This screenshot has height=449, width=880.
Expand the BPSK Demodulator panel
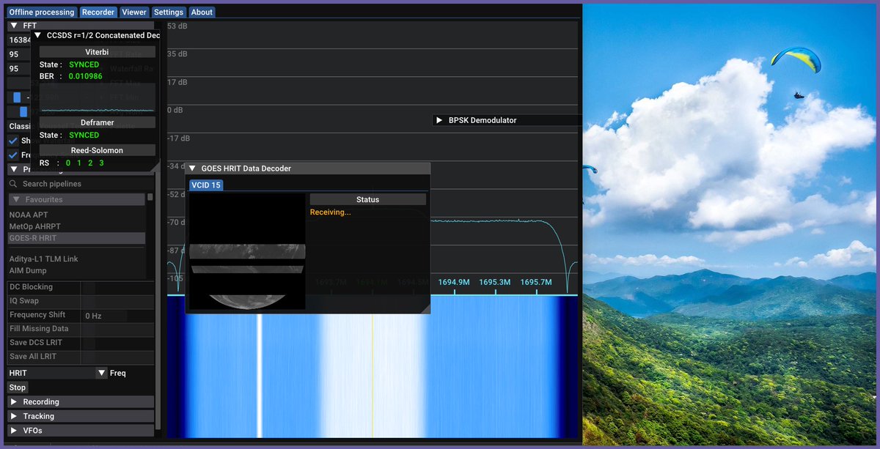point(439,119)
